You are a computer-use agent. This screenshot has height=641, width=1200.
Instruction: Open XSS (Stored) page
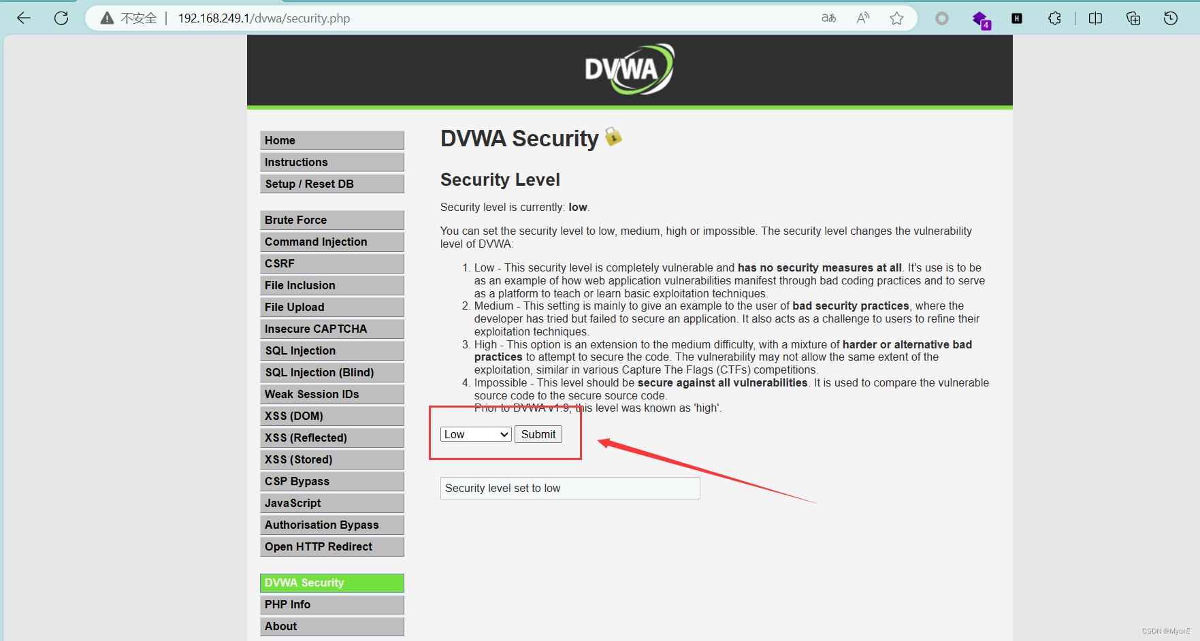click(332, 459)
